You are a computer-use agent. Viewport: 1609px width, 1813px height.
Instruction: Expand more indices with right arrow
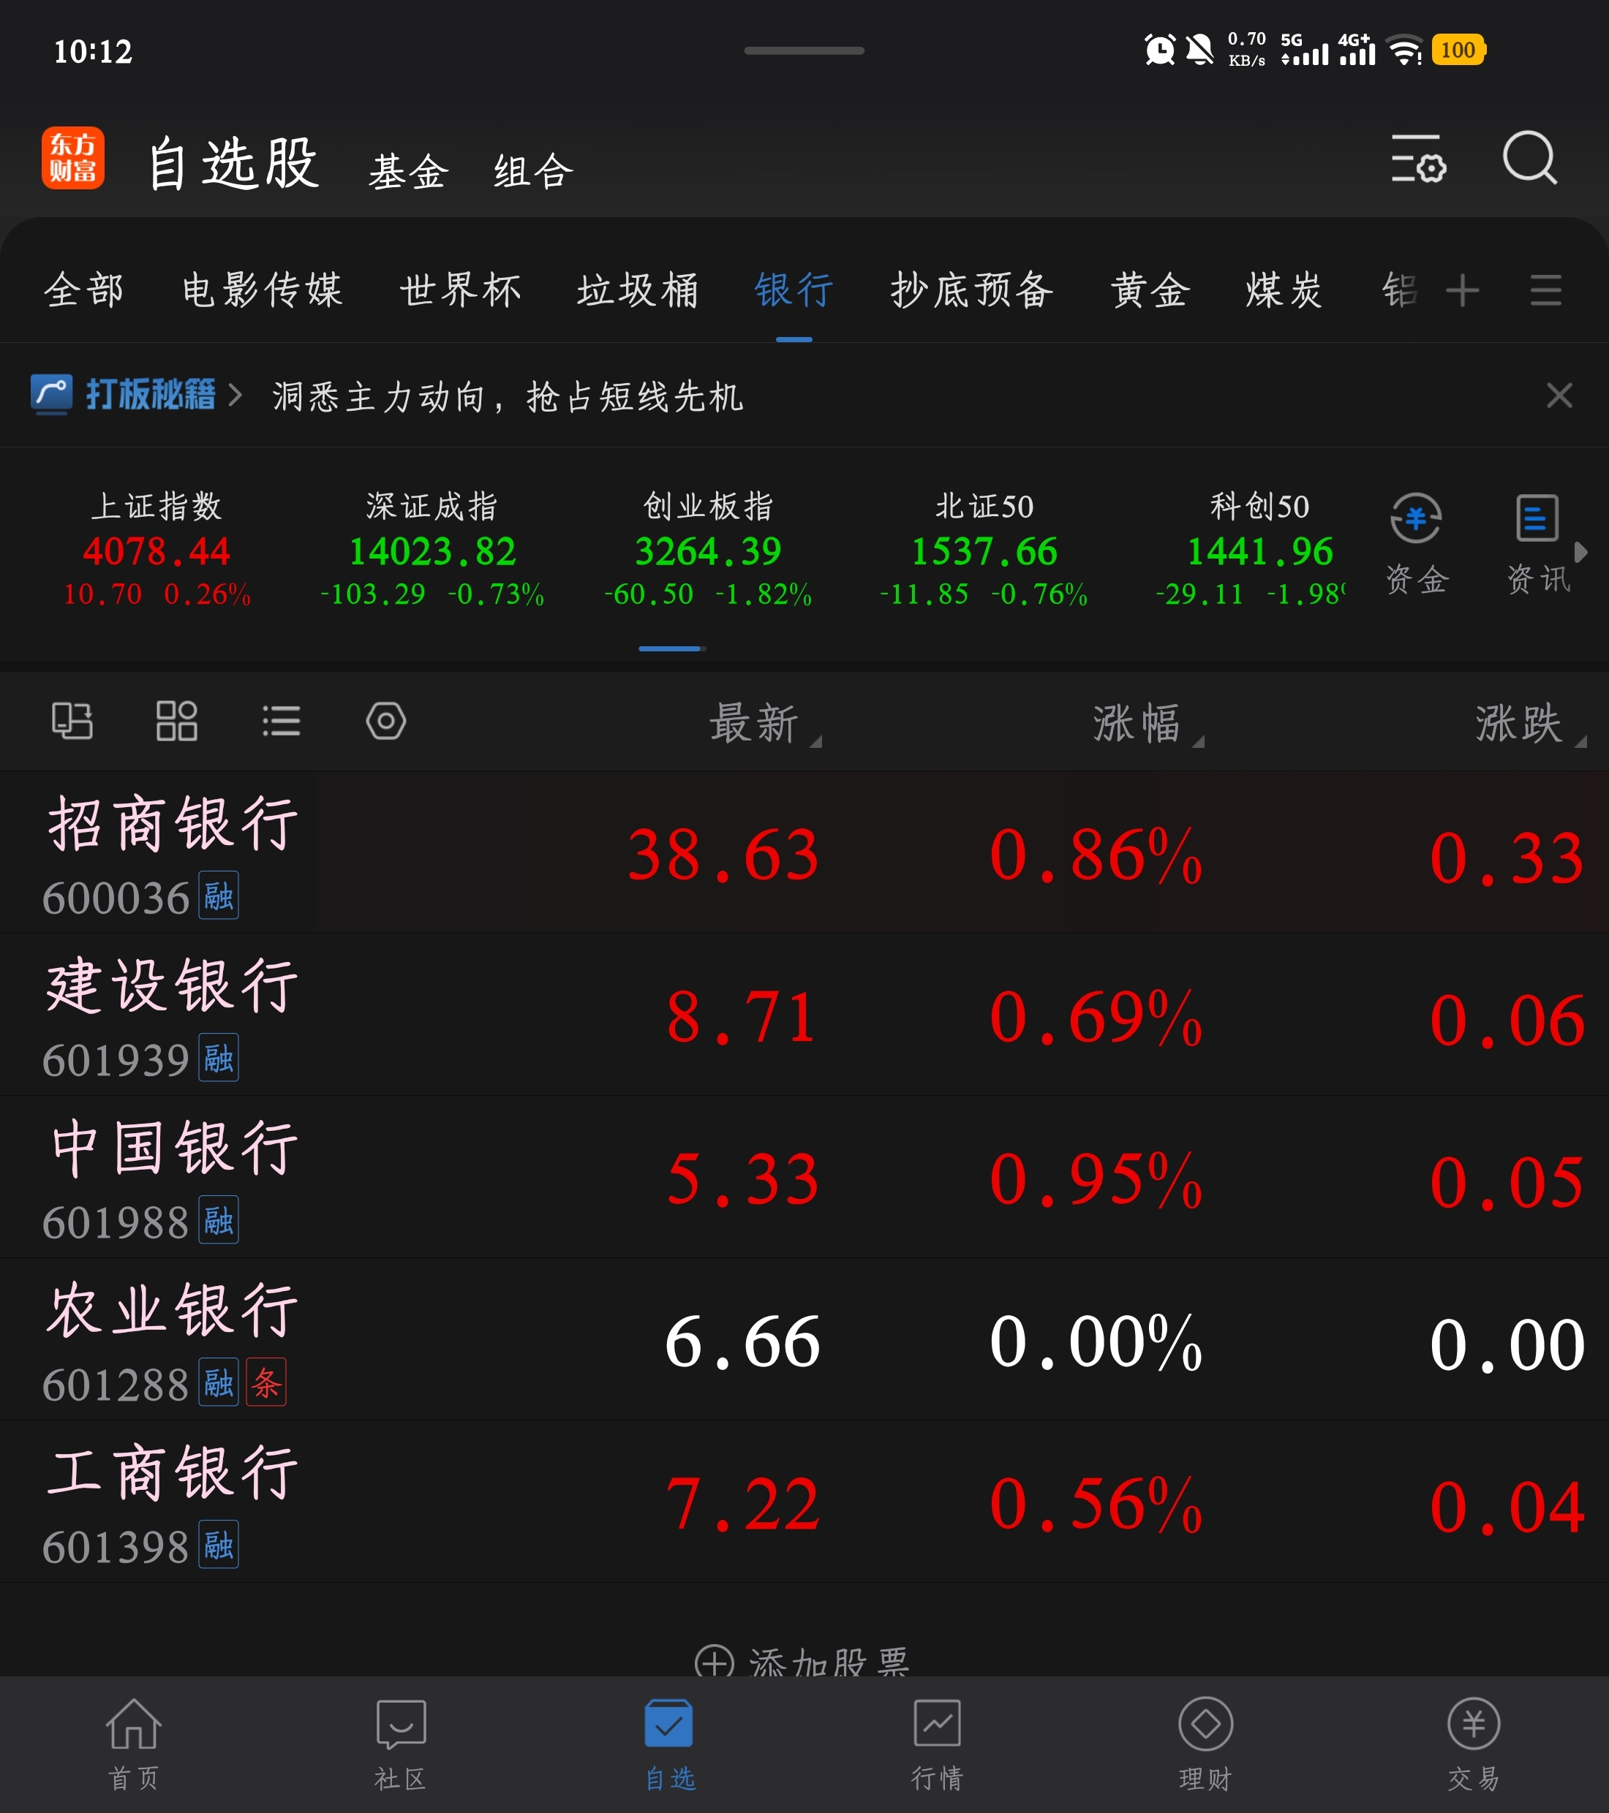[1580, 552]
